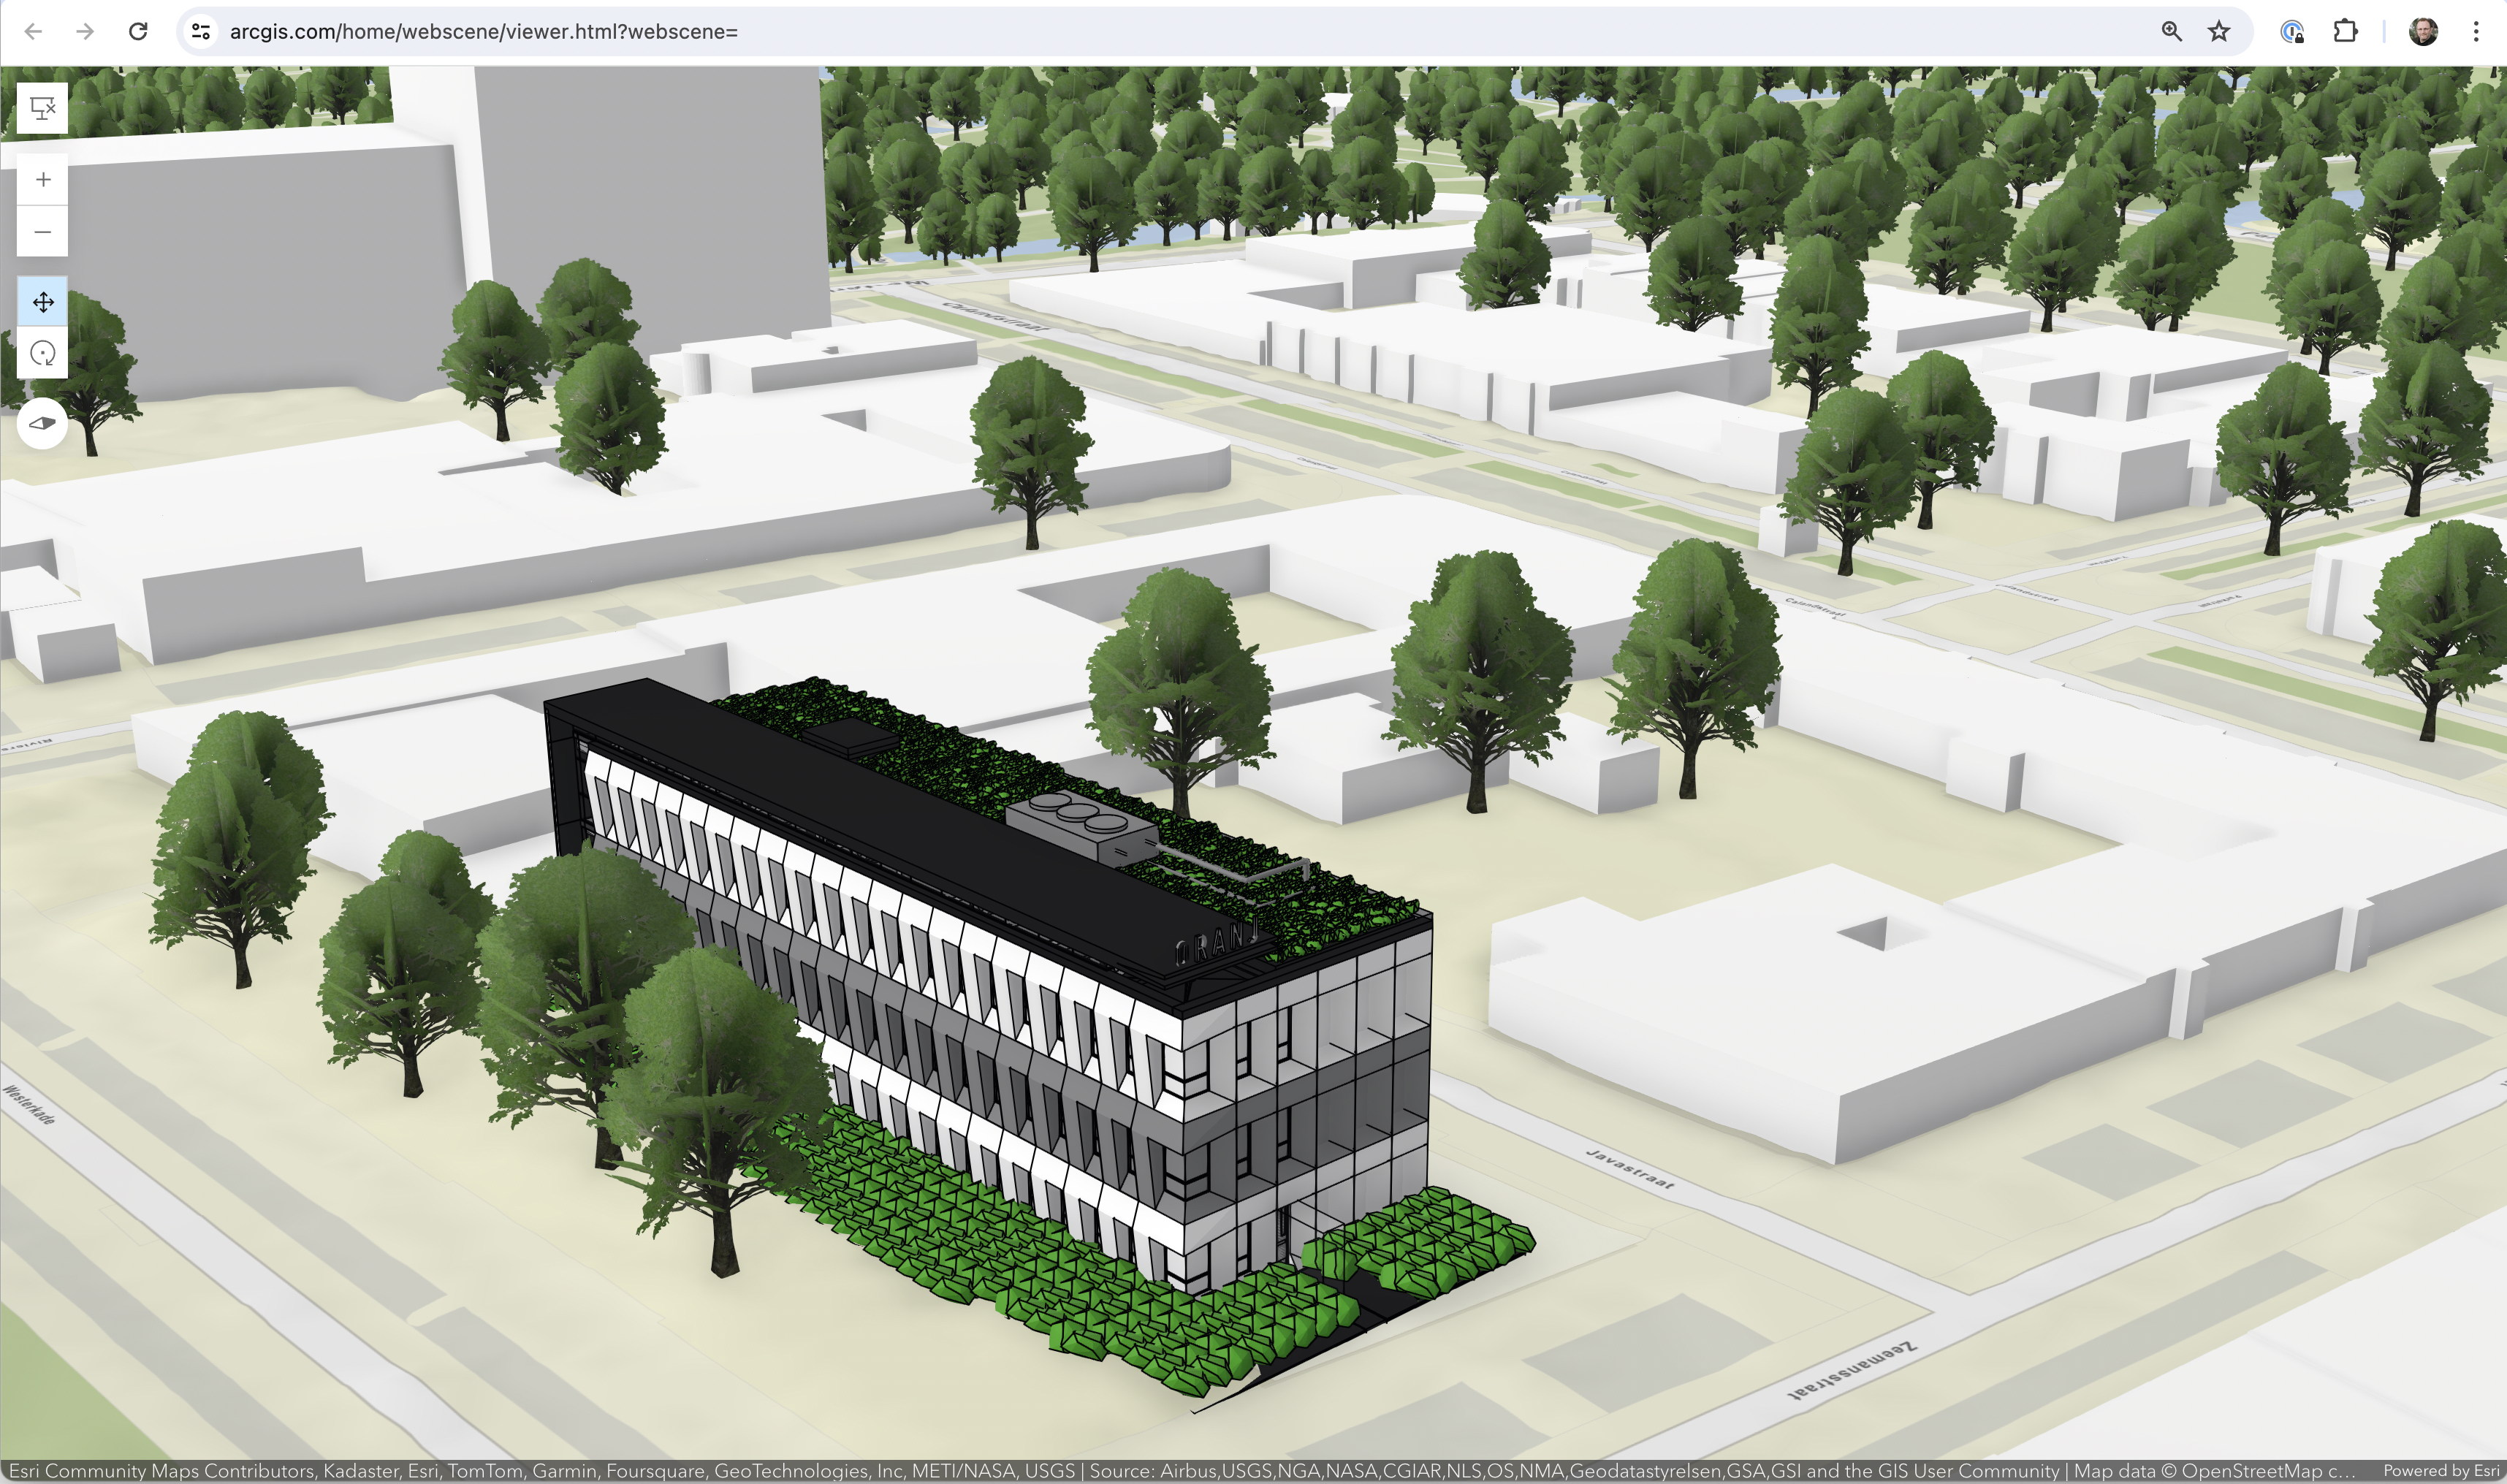Open the site information icon

pyautogui.click(x=201, y=31)
